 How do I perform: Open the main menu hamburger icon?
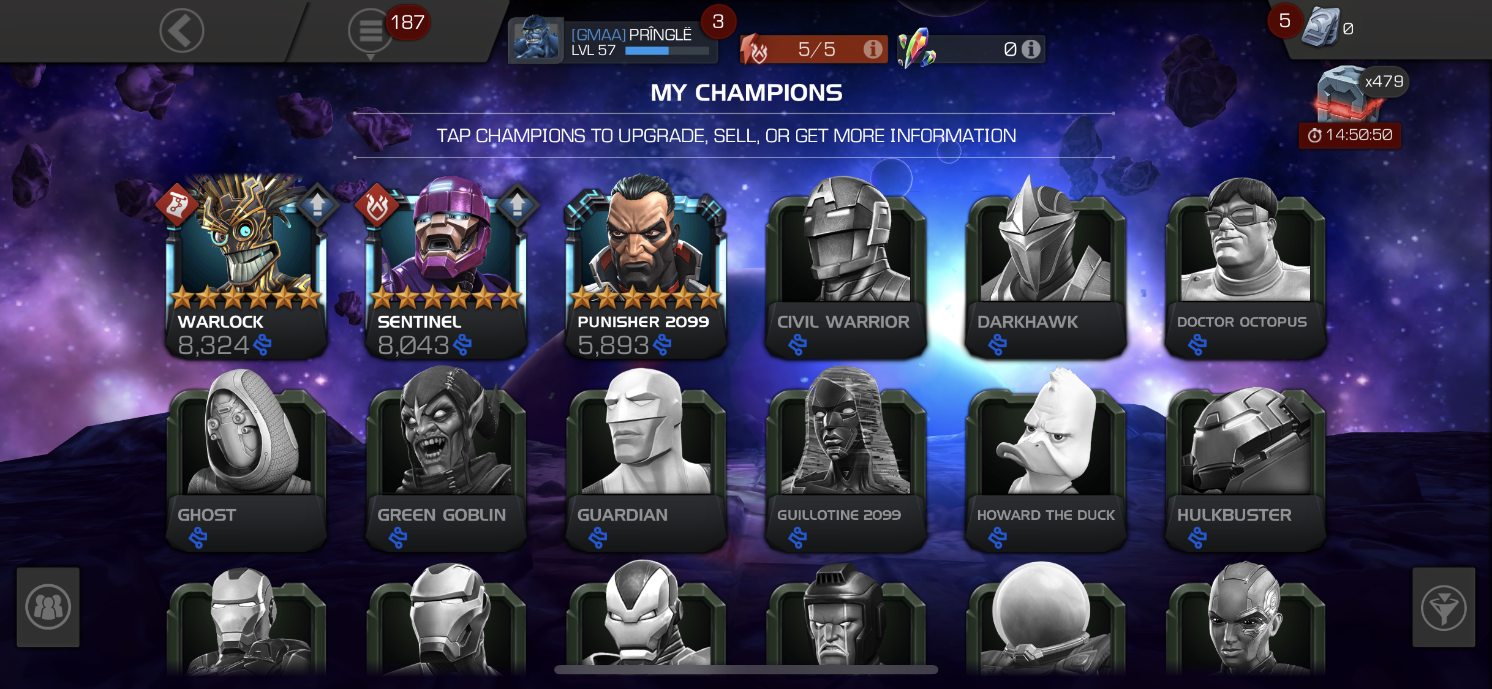(370, 31)
